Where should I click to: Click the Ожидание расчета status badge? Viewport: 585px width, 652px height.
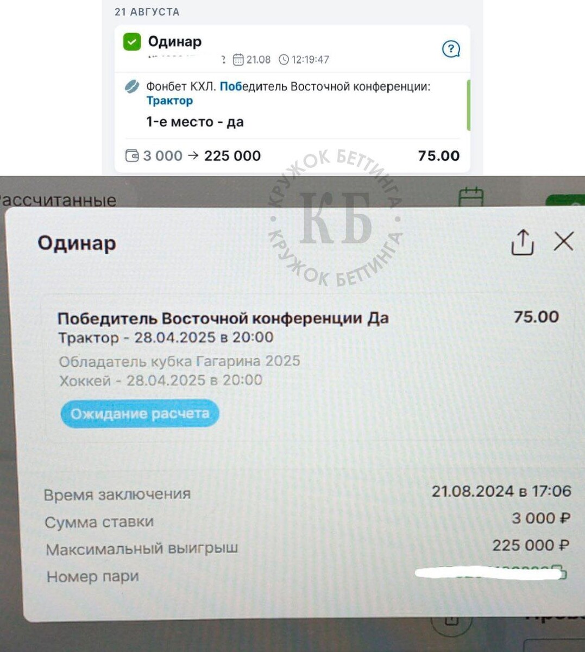tap(140, 414)
